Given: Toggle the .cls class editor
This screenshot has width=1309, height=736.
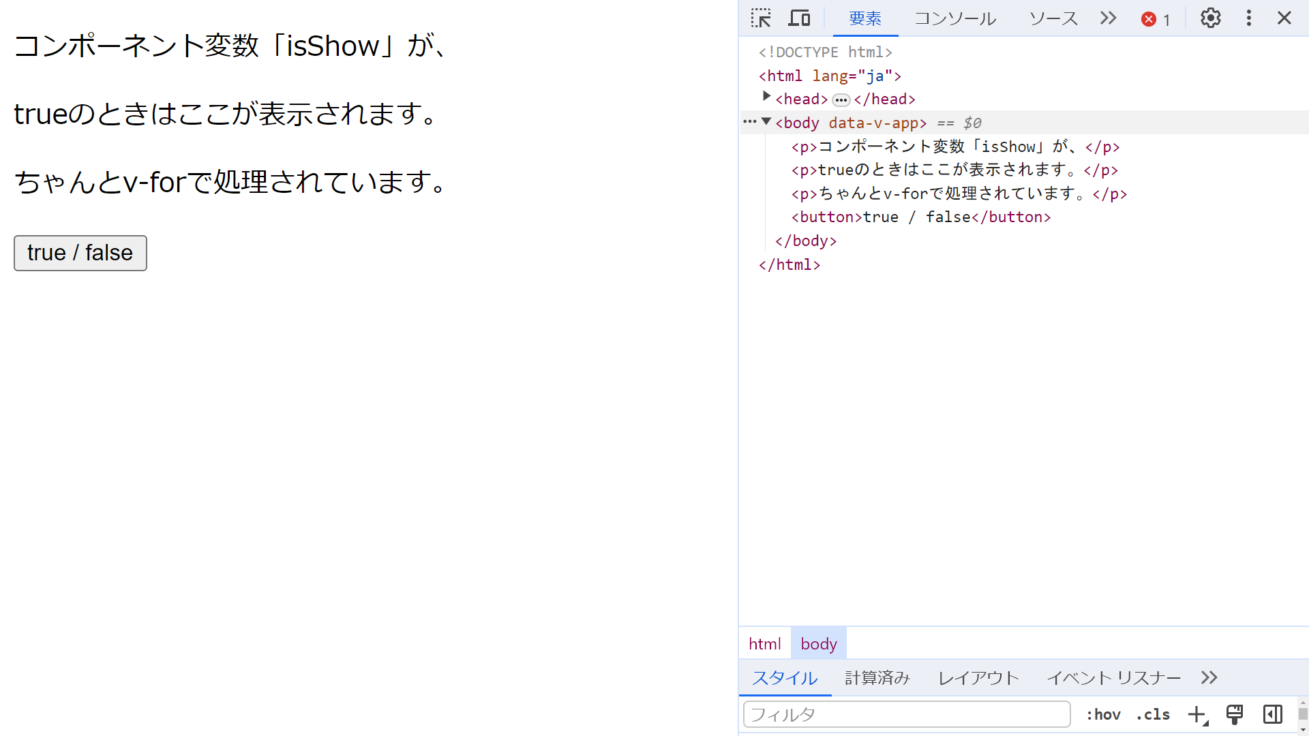Looking at the screenshot, I should 1153,714.
